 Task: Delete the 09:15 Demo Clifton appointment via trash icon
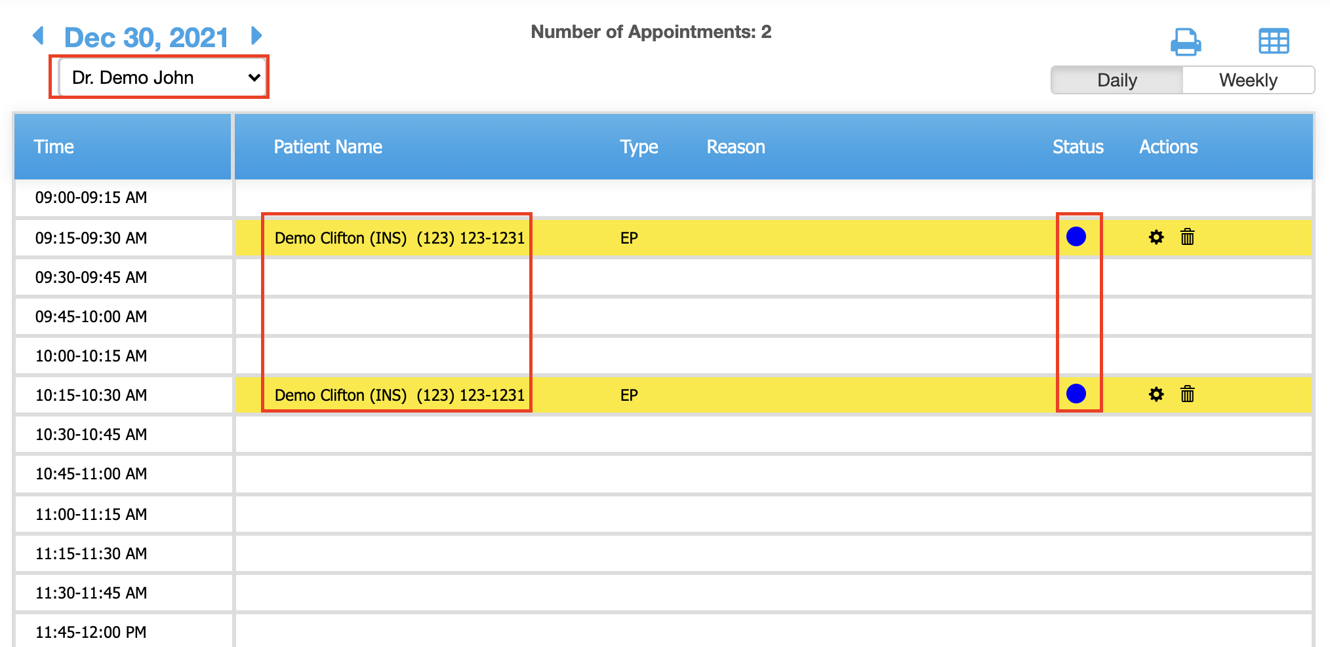click(1188, 237)
